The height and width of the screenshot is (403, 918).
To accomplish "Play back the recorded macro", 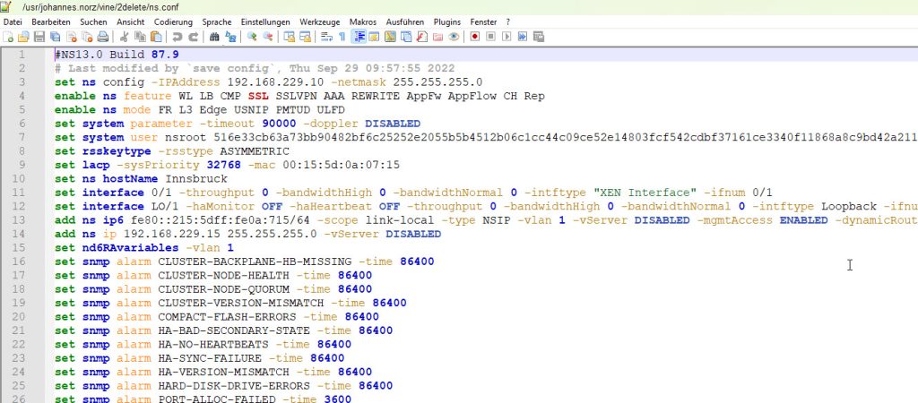I will 507,37.
